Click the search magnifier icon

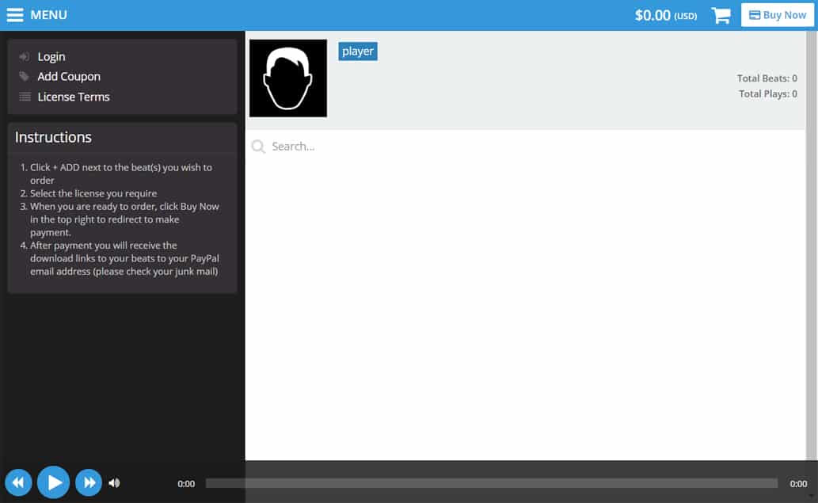tap(258, 147)
